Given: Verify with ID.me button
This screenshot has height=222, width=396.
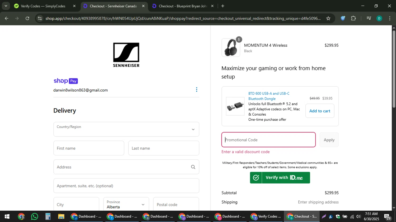Looking at the screenshot, I should (x=280, y=177).
